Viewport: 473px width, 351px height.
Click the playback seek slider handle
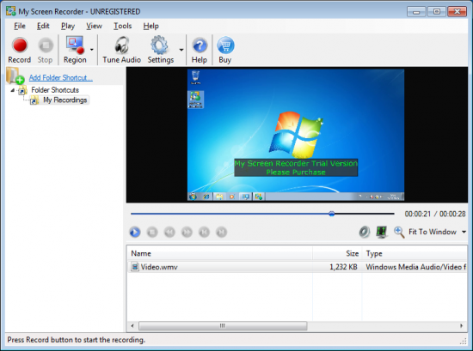[331, 214]
